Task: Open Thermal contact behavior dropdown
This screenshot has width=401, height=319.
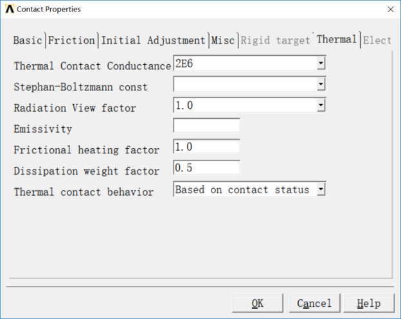Action: click(321, 189)
